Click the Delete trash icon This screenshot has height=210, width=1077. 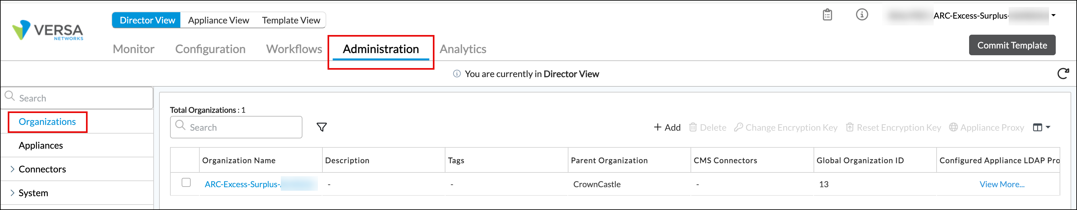693,127
